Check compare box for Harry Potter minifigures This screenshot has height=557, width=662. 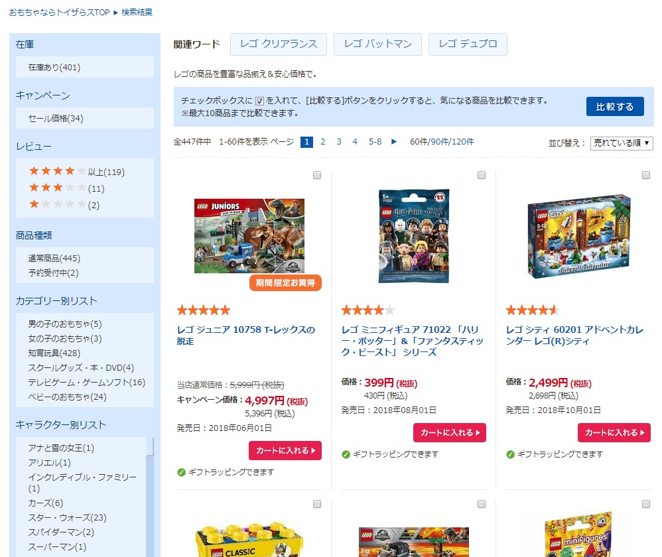[x=482, y=175]
